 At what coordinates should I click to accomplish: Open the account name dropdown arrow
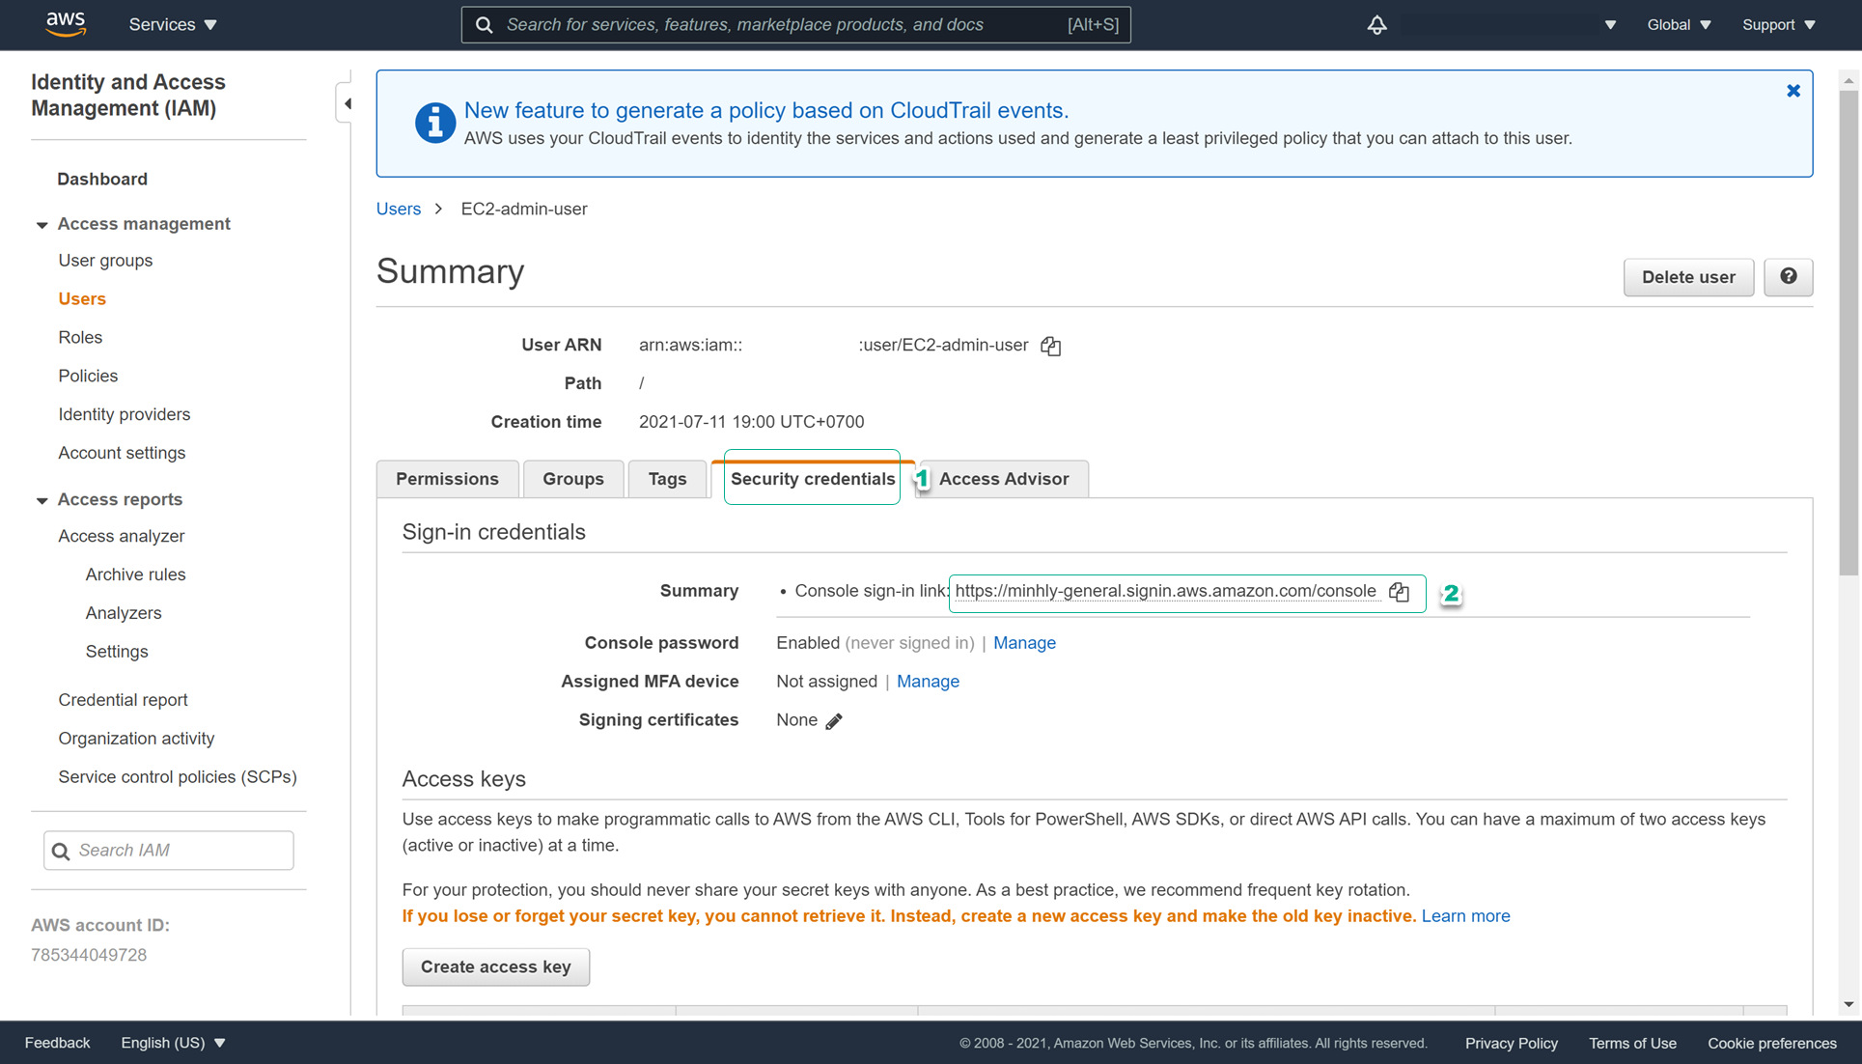coord(1610,25)
